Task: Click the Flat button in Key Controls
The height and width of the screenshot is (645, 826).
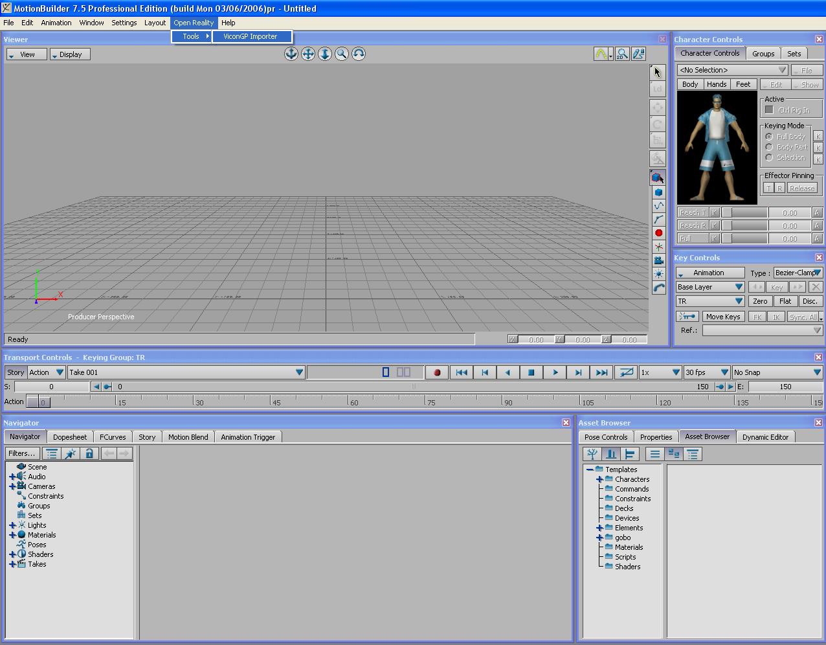Action: pyautogui.click(x=785, y=301)
